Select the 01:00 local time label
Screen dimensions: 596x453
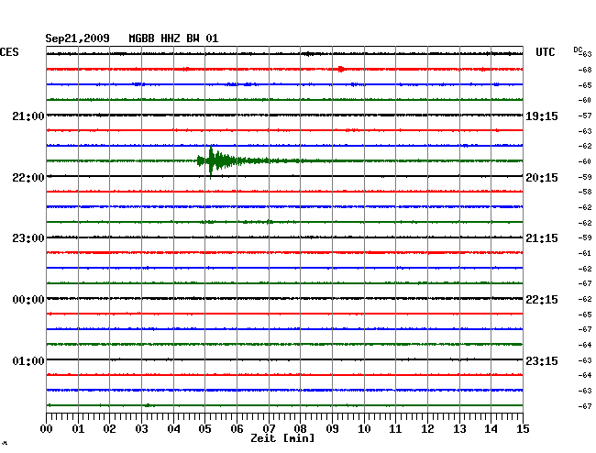tap(28, 360)
